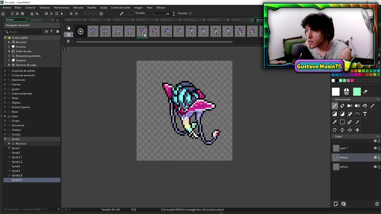Expand the Particle Systems folder
This screenshot has height=214, width=381.
5,107
